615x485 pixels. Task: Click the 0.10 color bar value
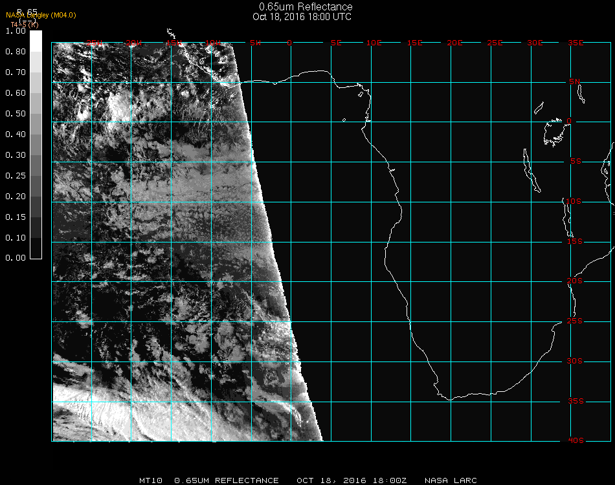tap(16, 238)
